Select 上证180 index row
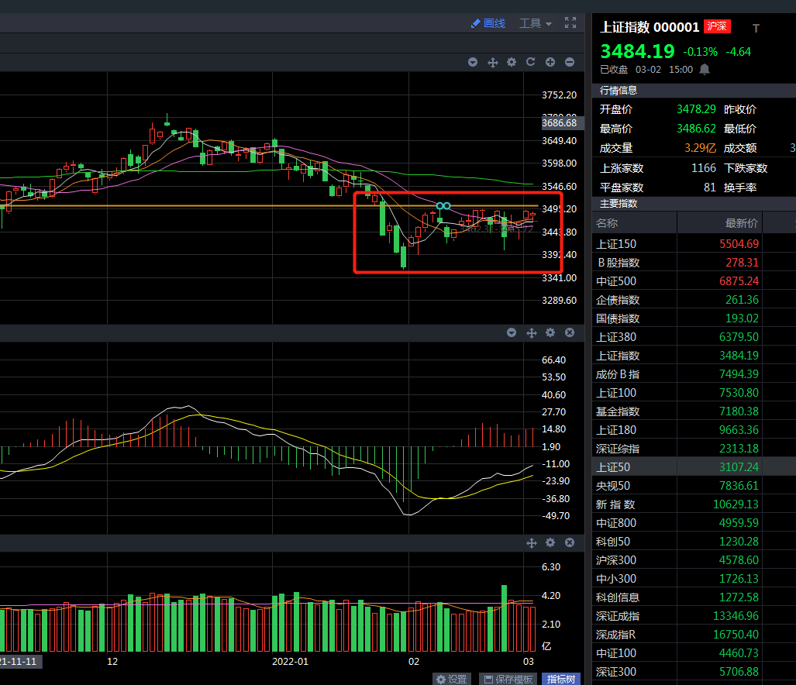Viewport: 796px width, 685px height. (x=694, y=430)
